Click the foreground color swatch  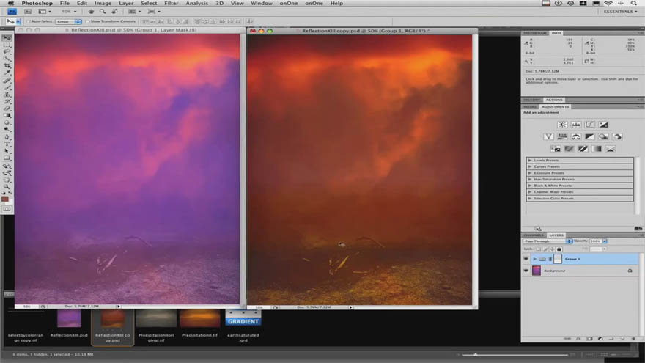[x=5, y=199]
